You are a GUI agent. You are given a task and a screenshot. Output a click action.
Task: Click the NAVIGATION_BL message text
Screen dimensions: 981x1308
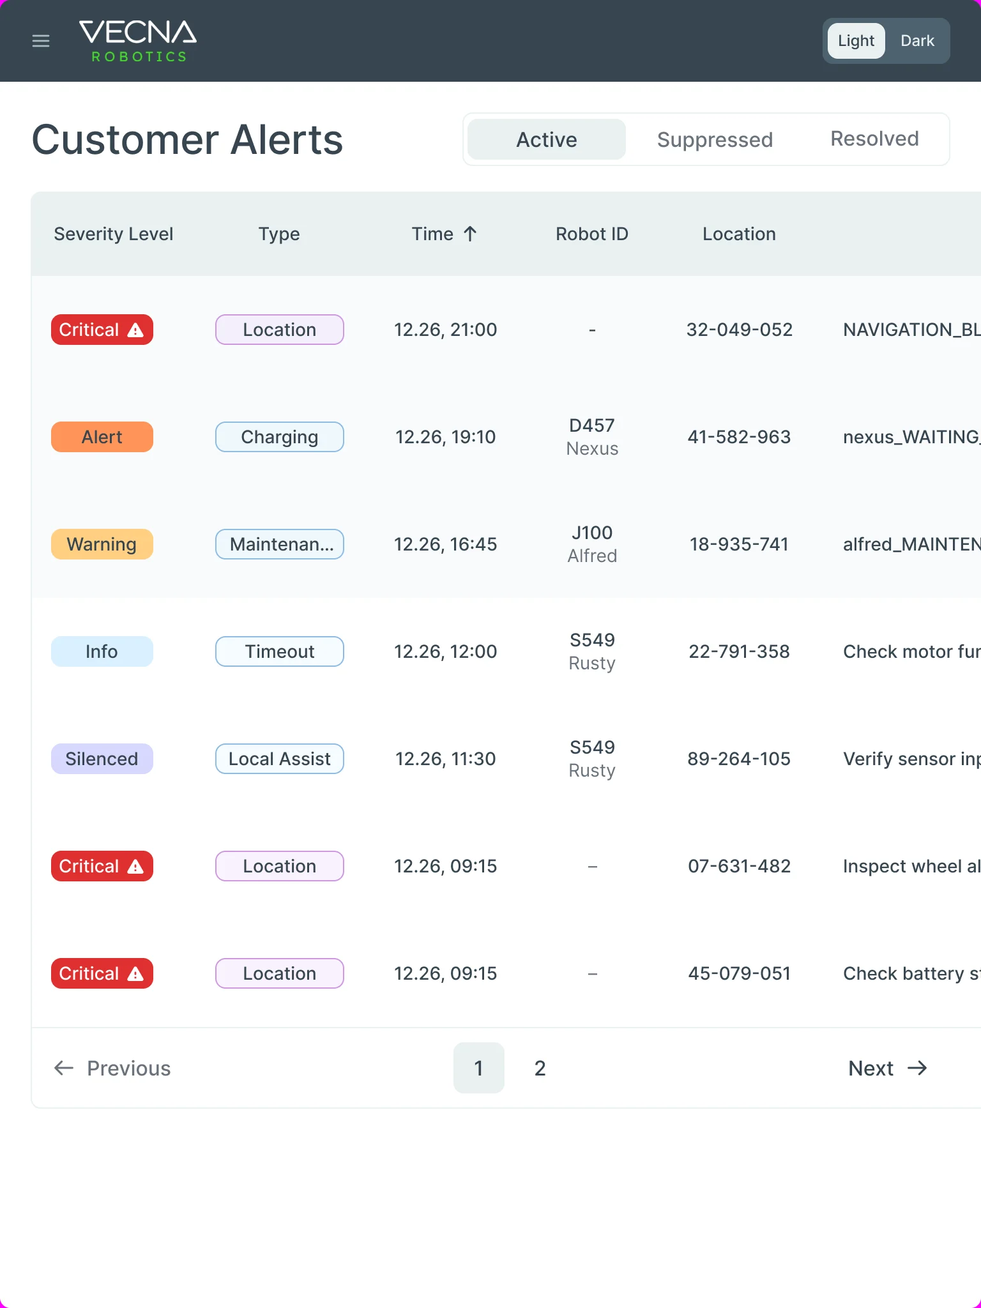[911, 330]
